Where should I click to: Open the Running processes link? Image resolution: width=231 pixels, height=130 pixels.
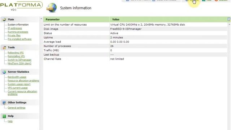pyautogui.click(x=18, y=32)
